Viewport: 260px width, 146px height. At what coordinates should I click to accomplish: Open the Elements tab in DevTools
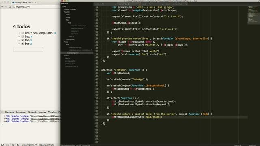(x=10, y=112)
